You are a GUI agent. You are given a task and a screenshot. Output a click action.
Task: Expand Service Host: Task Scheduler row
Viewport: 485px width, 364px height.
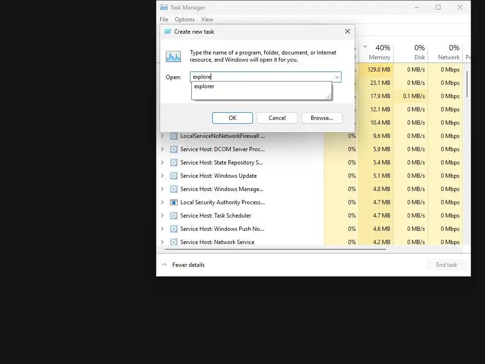[162, 216]
